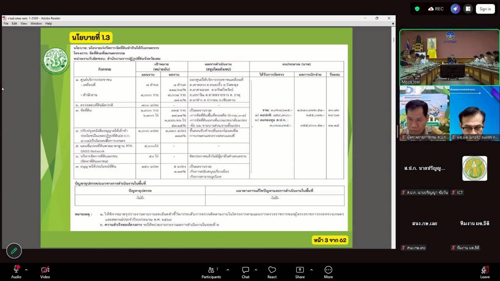Viewport: 500px width, 281px height.
Task: Click the Sign in button
Action: pos(485,9)
